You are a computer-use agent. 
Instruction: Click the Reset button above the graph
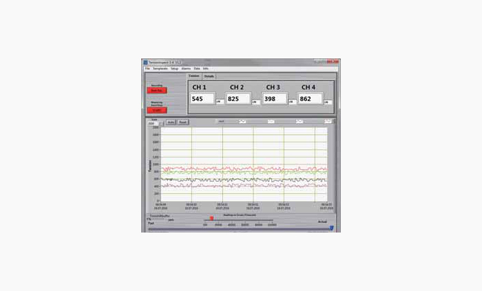183,122
